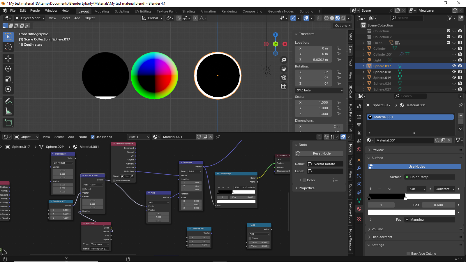Open the XYZ Euler rotation mode dropdown
The width and height of the screenshot is (466, 262).
coord(320,90)
